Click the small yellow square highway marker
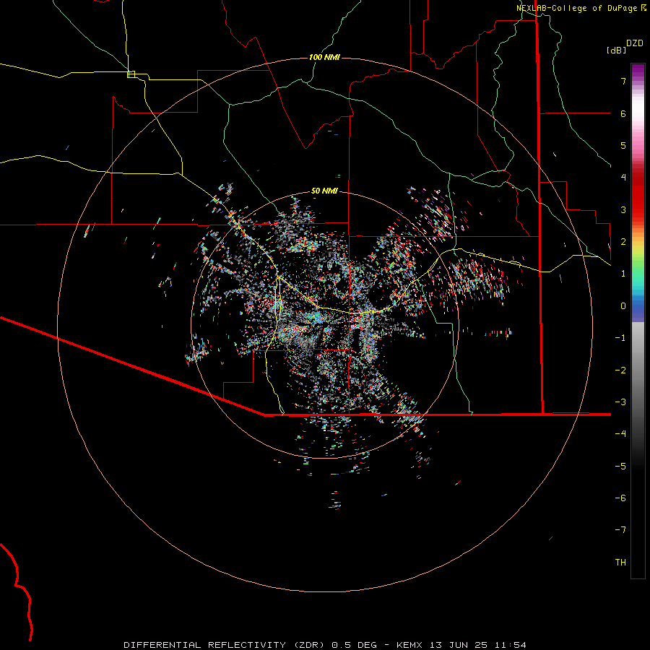Viewport: 650px width, 650px height. [x=131, y=74]
